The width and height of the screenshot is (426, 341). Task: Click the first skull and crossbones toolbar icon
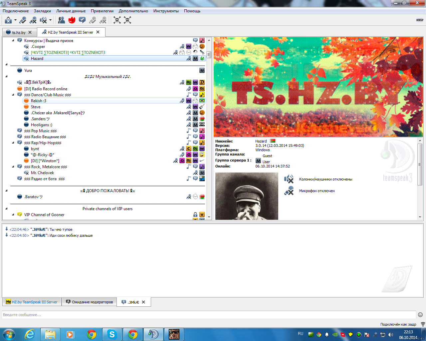pyautogui.click(x=117, y=20)
